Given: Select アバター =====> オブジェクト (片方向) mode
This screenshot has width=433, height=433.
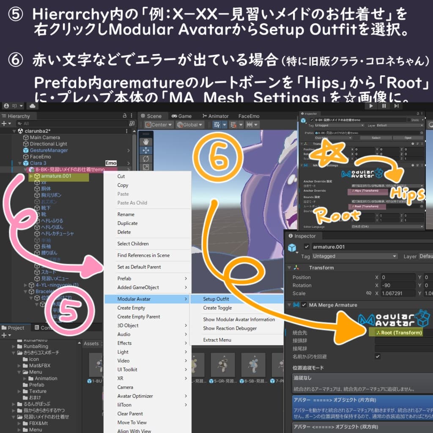Looking at the screenshot, I should point(362,408).
